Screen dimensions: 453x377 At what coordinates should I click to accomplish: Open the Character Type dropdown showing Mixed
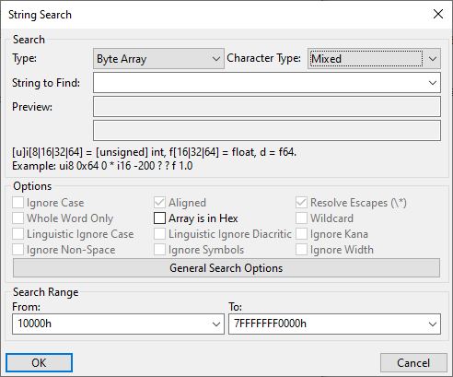pos(374,58)
